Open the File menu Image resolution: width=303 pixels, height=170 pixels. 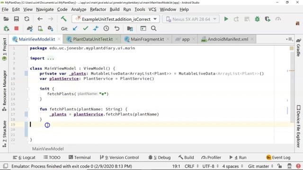[x=5, y=9]
